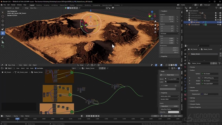Select the 3D Cursor tool
The width and height of the screenshot is (222, 125).
click(3, 17)
